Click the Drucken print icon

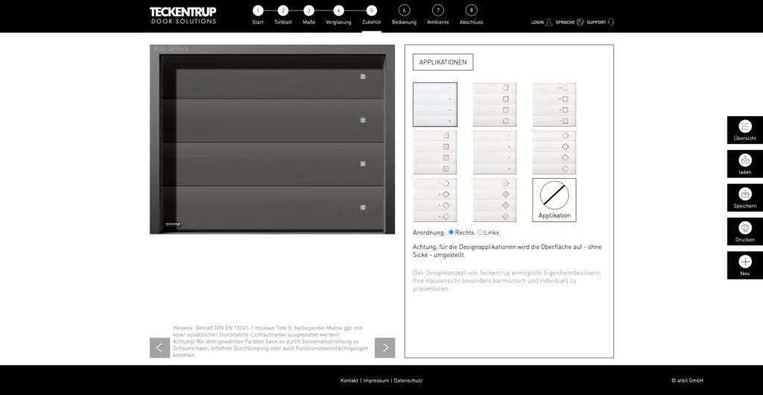(x=744, y=229)
